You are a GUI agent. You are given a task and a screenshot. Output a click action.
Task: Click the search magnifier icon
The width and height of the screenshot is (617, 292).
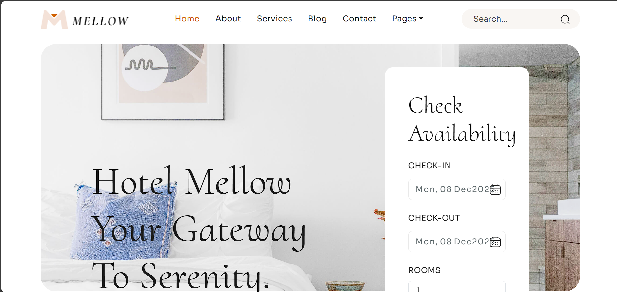tap(565, 19)
